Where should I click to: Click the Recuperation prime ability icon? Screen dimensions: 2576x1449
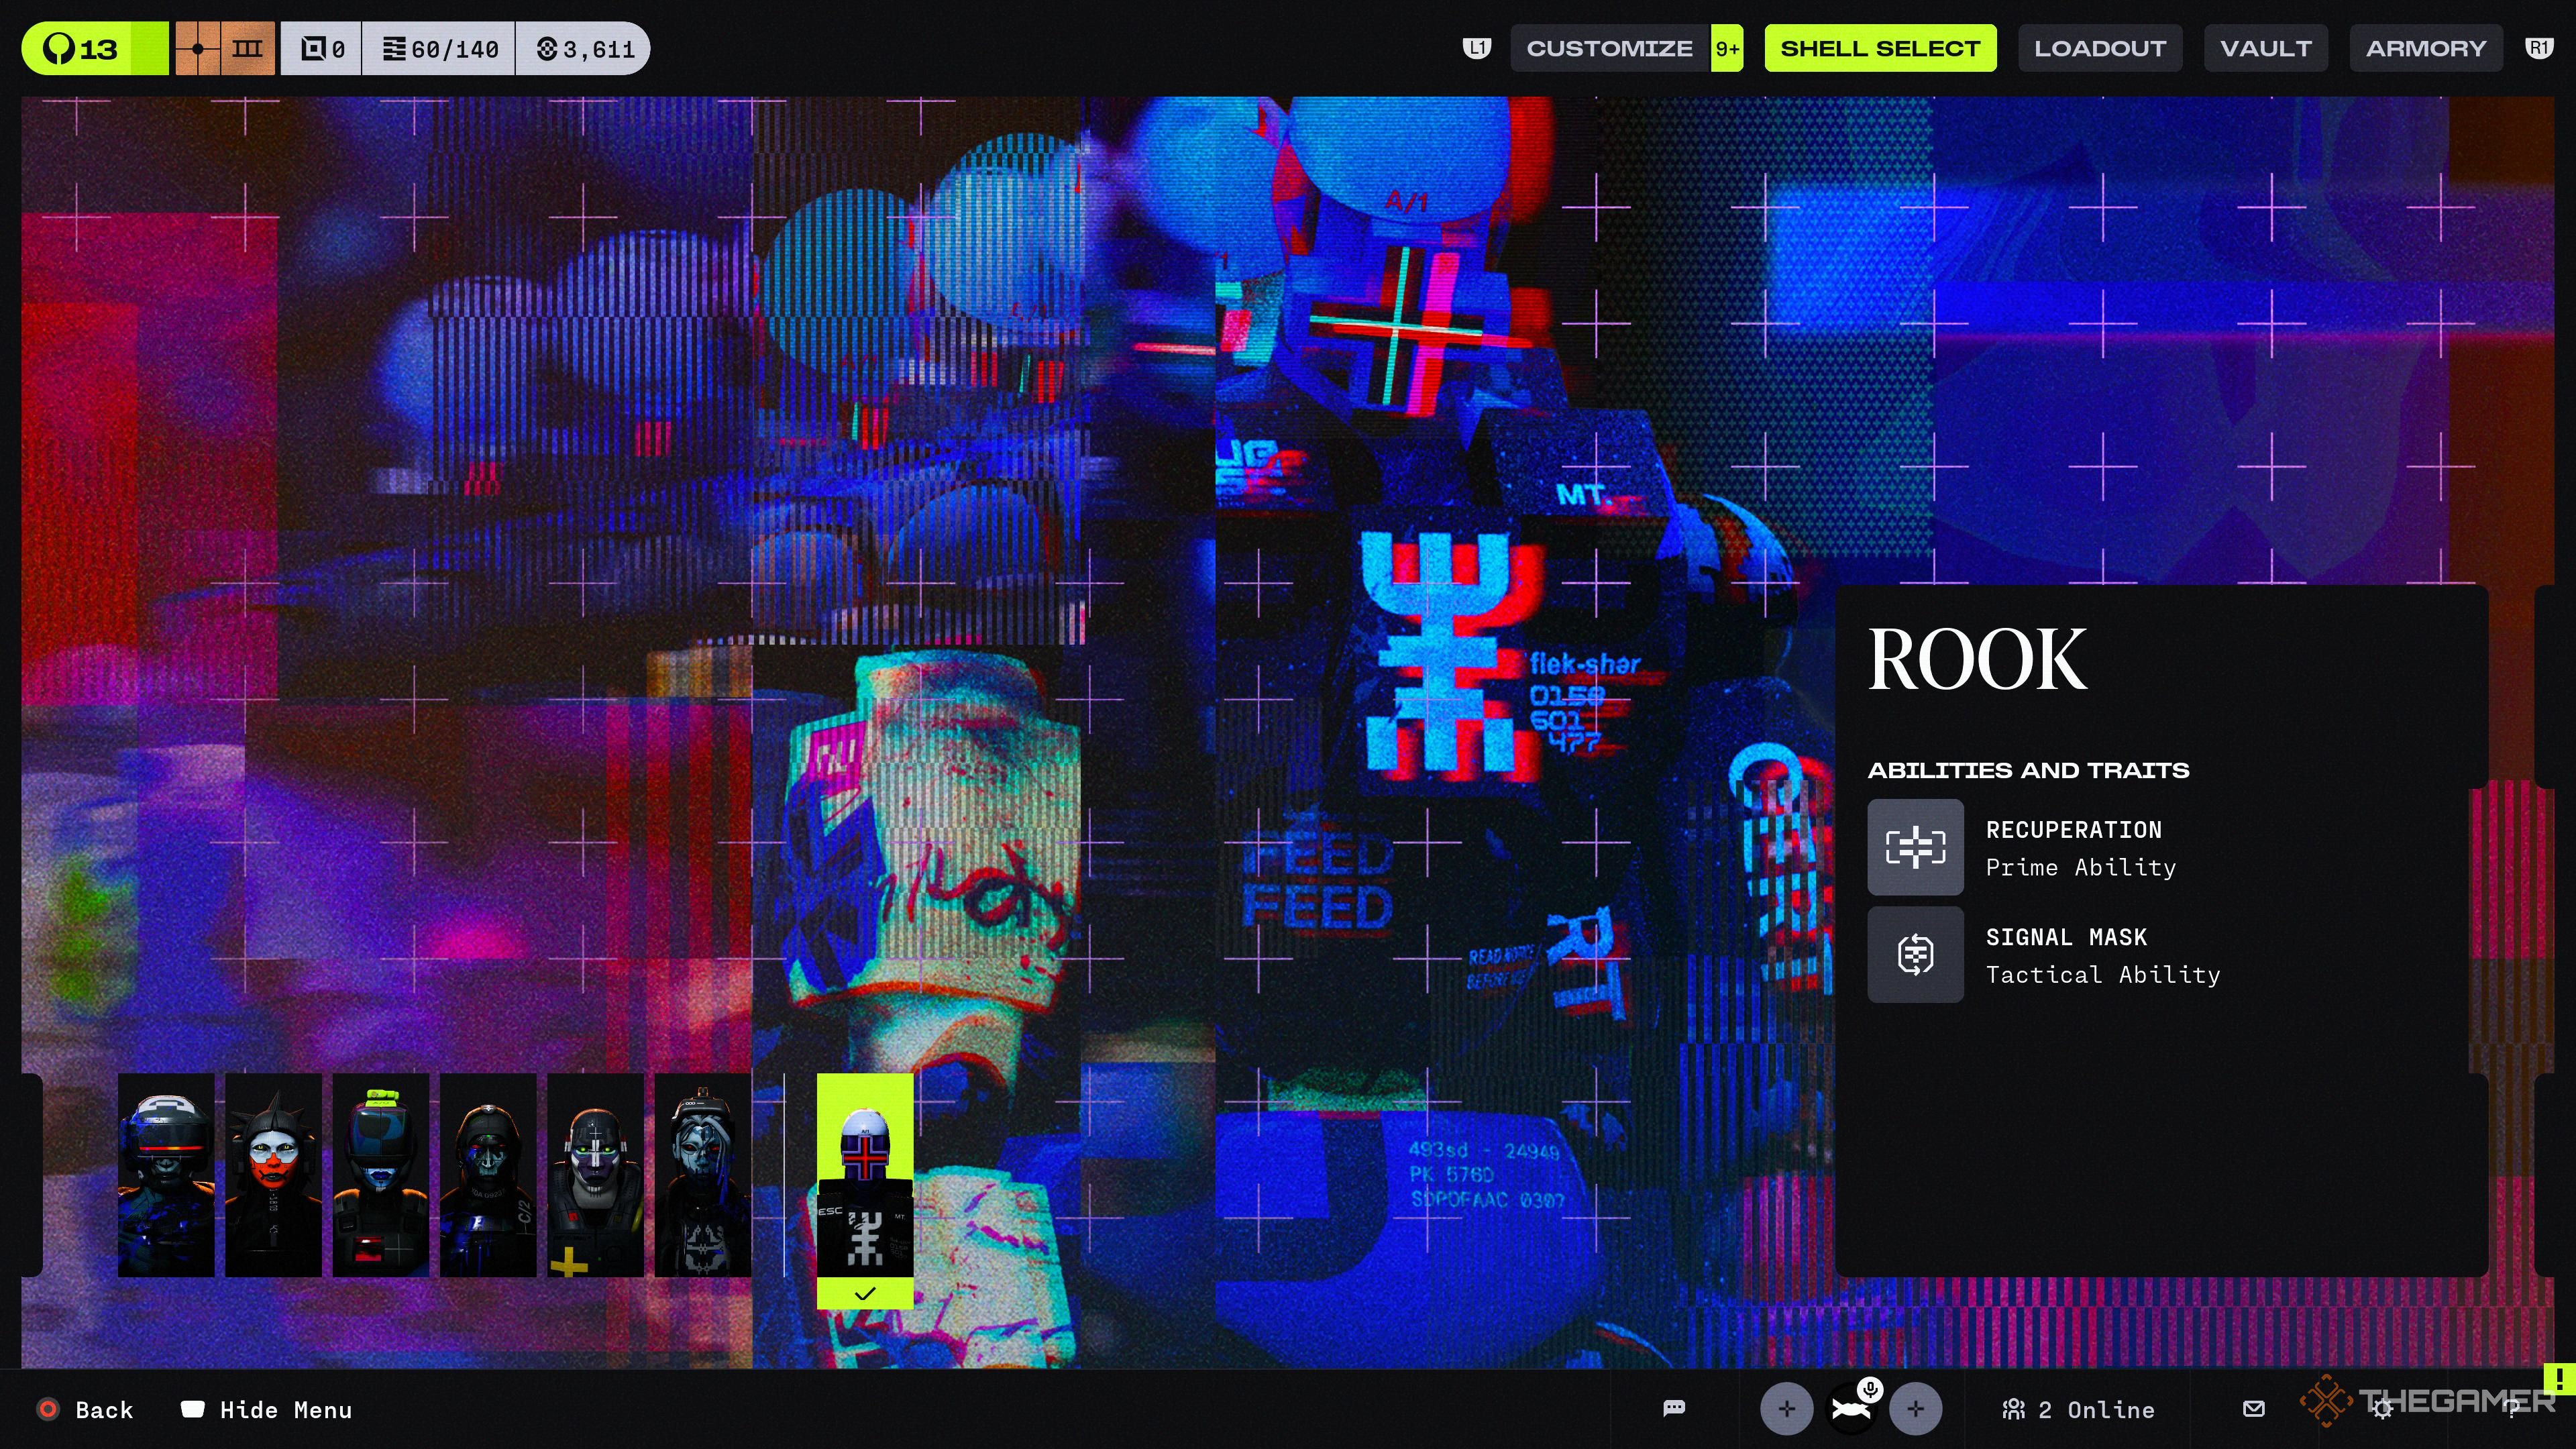pos(1915,847)
